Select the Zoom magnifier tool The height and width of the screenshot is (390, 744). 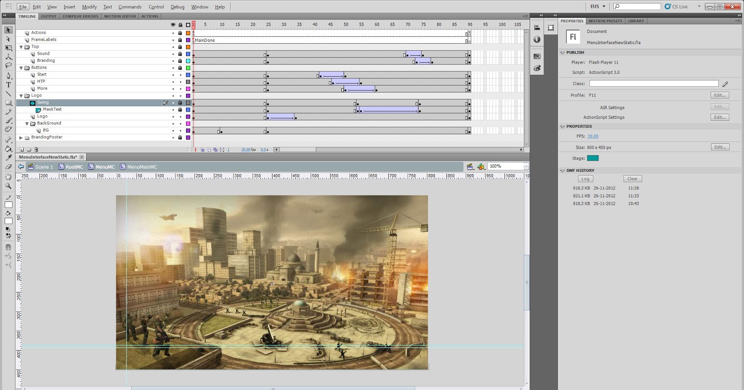8,186
